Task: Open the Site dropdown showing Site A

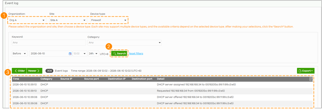Action: point(68,20)
